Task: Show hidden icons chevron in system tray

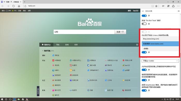Action: (162, 99)
